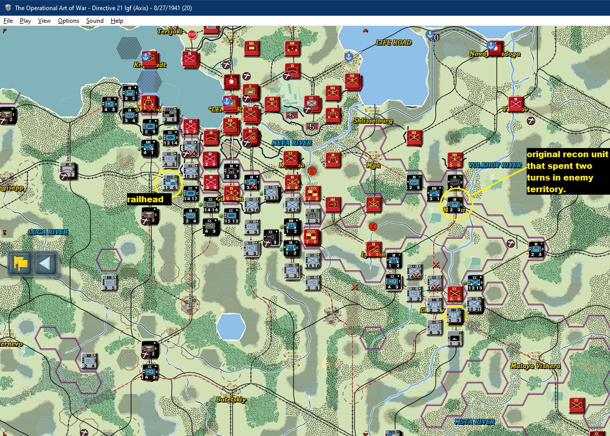Viewport: 610px width, 436px height.
Task: Select the stop sign marker near Terijoki
Action: [x=191, y=34]
